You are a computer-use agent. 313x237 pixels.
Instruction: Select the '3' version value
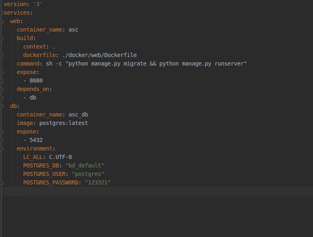[x=38, y=4]
